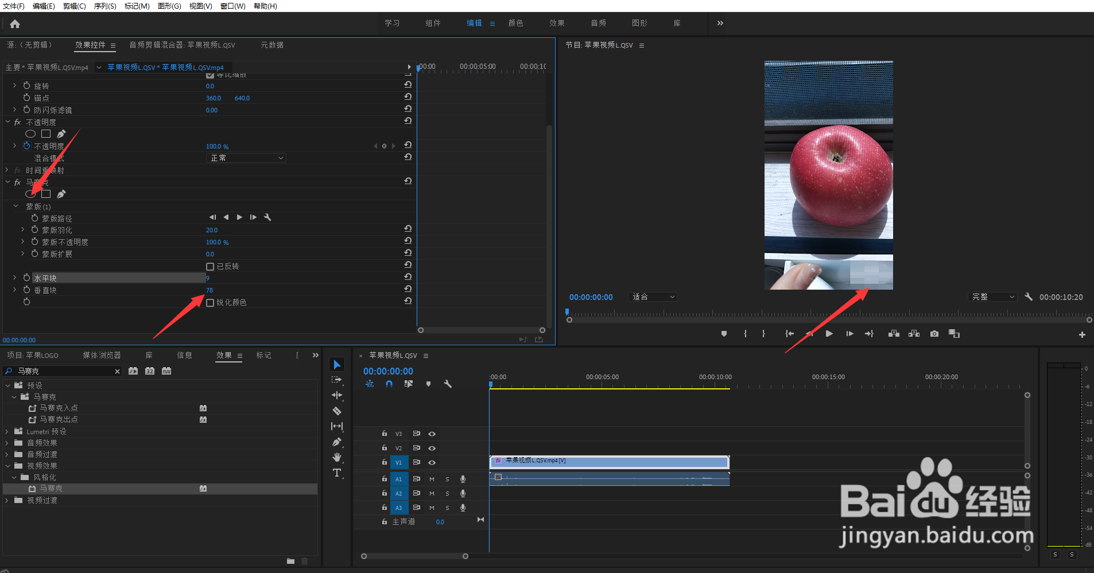Select the Ripple Edit tool
Screen dimensions: 1094x573
337,395
